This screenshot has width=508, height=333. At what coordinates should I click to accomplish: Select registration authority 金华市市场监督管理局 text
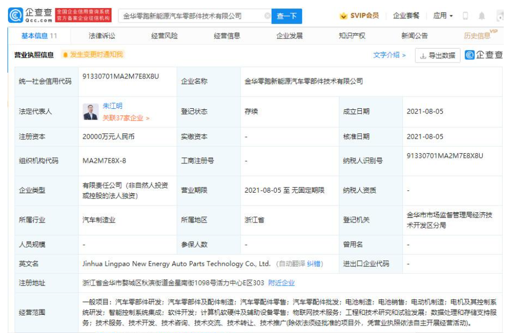[x=449, y=220]
